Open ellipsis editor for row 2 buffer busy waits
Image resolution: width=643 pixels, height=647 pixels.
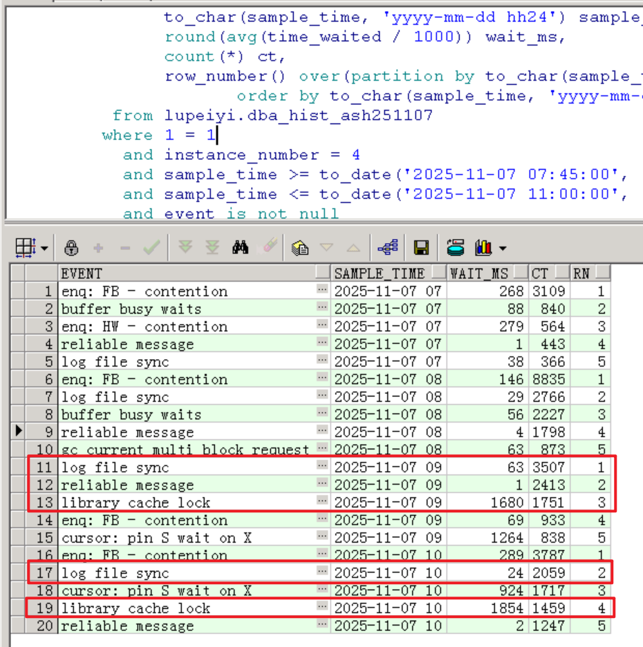click(x=322, y=307)
